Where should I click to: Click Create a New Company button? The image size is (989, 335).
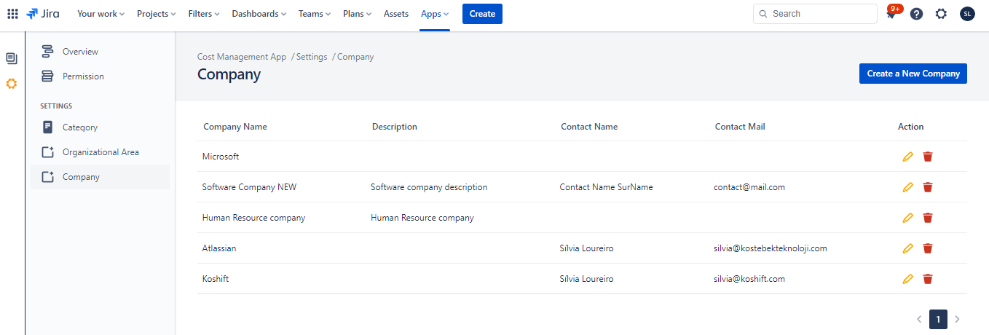coord(913,74)
